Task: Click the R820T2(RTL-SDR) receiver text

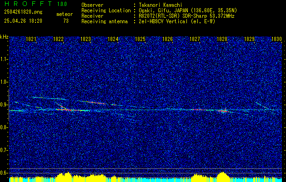Action: click(x=186, y=16)
